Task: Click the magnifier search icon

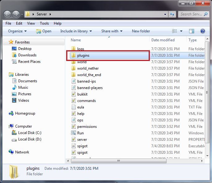Action: pyautogui.click(x=206, y=14)
